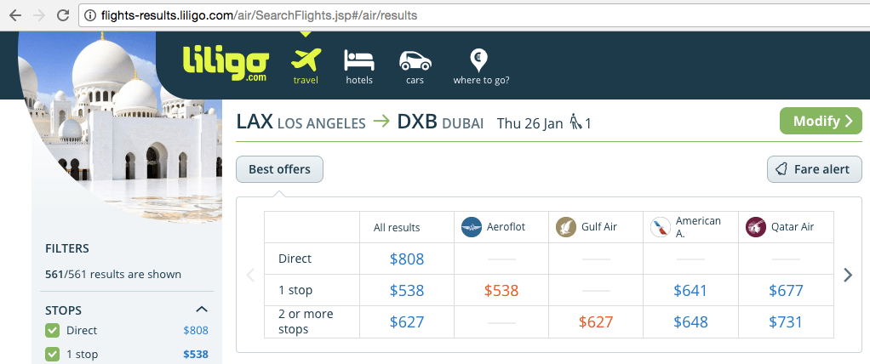Show previous airlines with left chevron
Image resolution: width=870 pixels, height=364 pixels.
(x=250, y=275)
